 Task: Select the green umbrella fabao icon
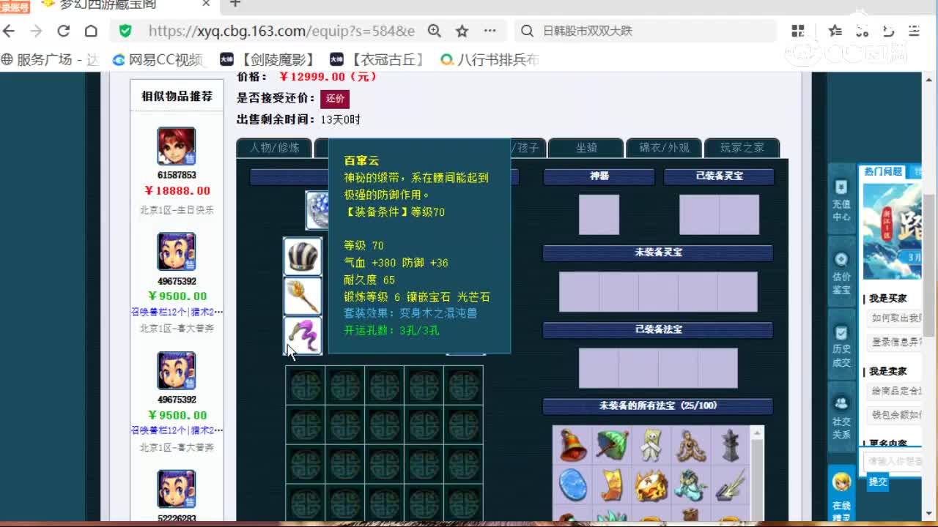[612, 445]
